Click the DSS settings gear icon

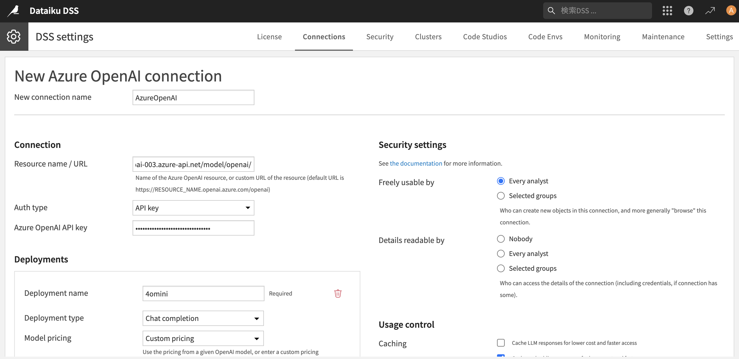click(14, 37)
